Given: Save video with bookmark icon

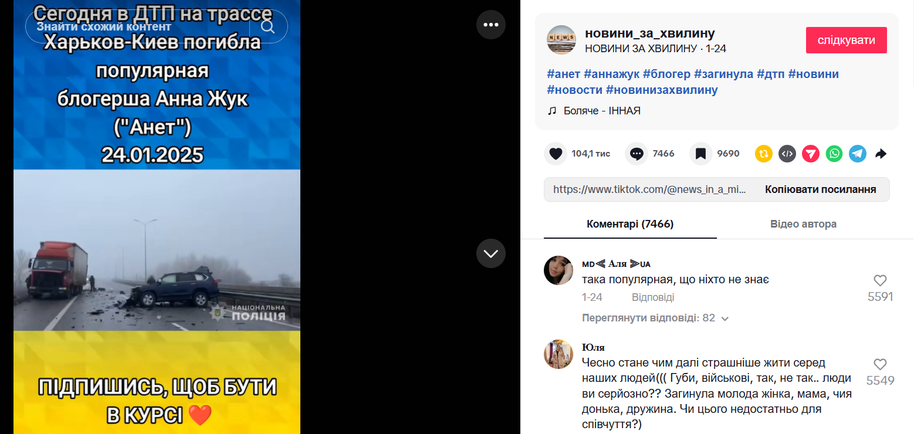Looking at the screenshot, I should coord(700,154).
